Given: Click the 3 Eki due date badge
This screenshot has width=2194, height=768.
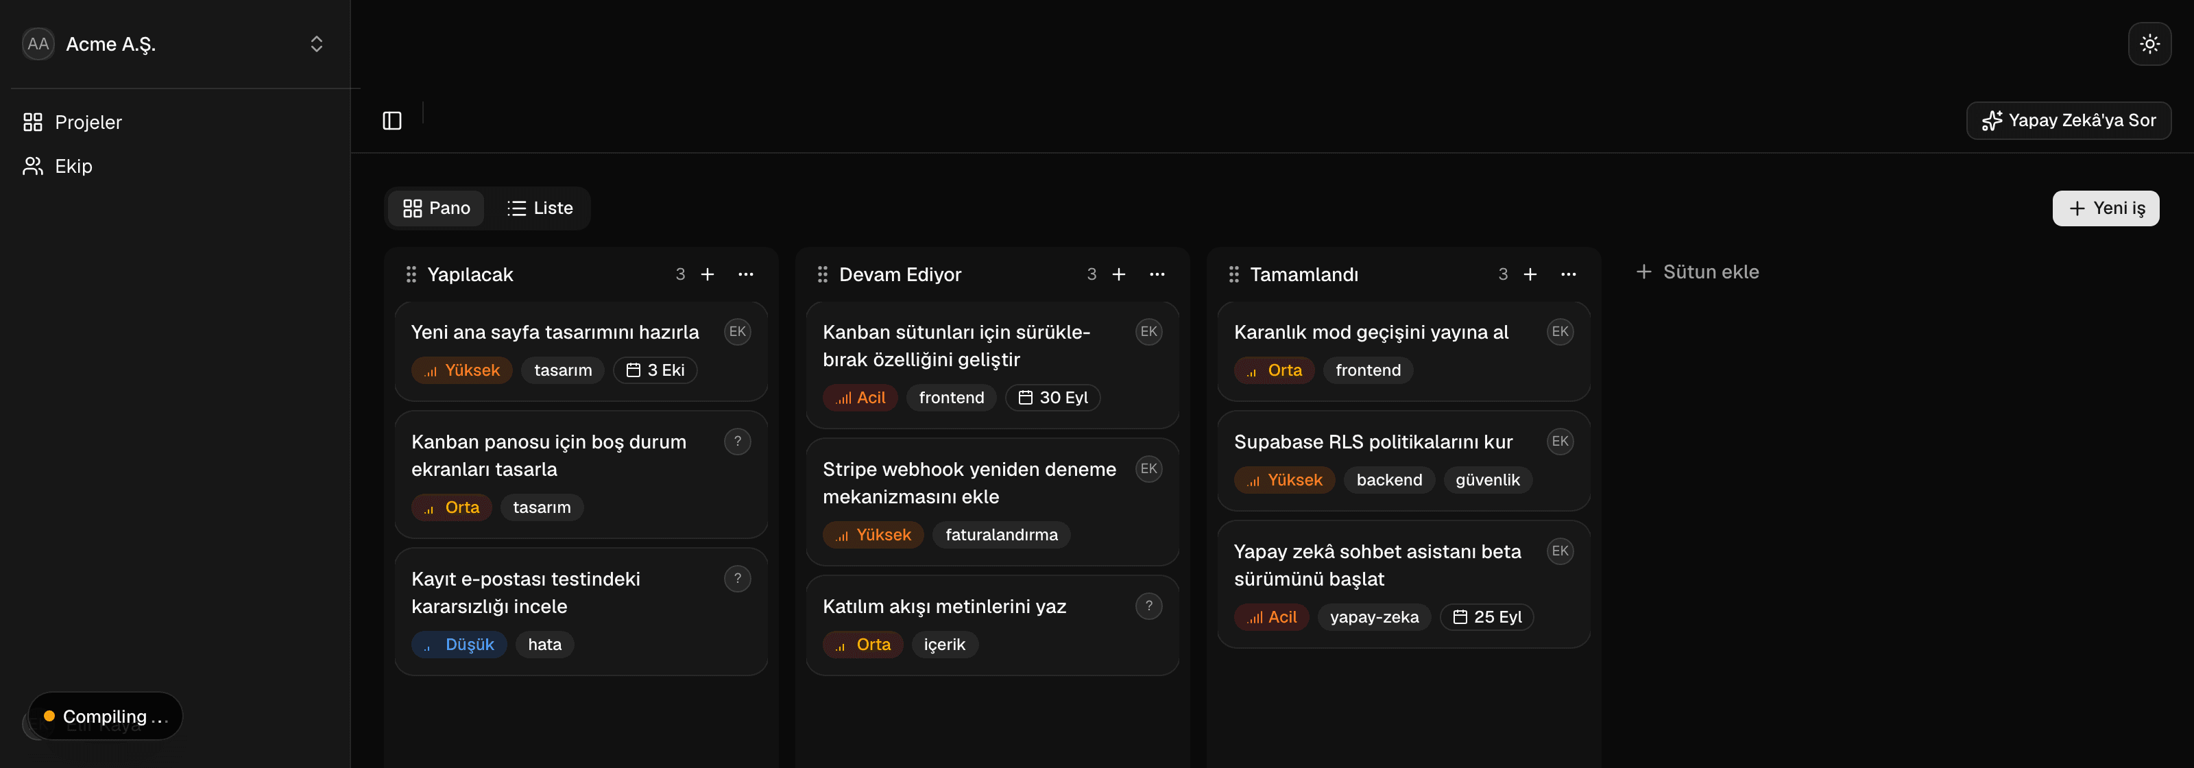Looking at the screenshot, I should tap(655, 370).
